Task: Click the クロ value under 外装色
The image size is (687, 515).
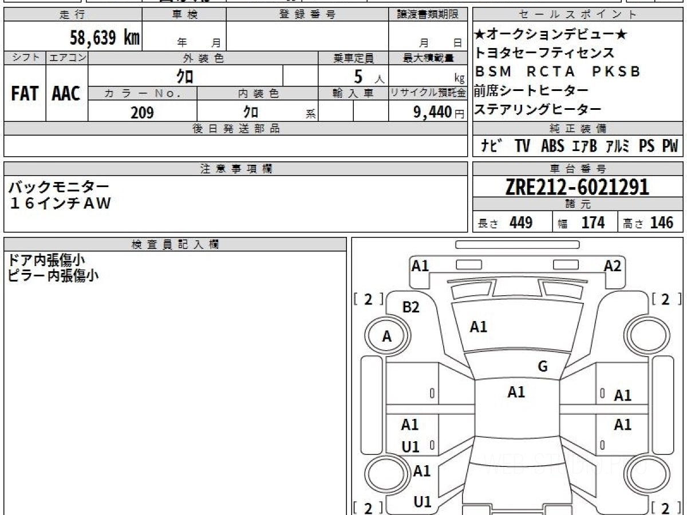Action: point(185,76)
